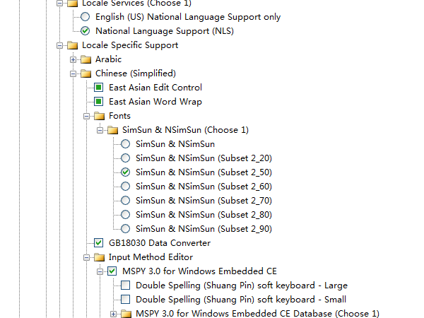Click the Fonts folder icon
Viewport: 424px width, 318px height.
(x=99, y=116)
